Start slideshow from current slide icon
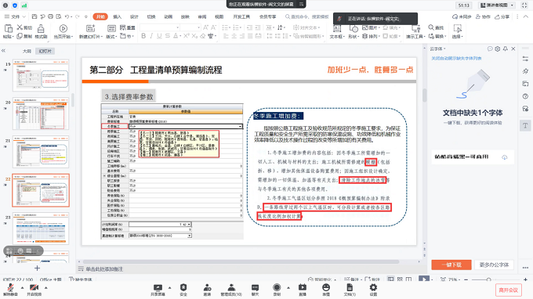533x299 pixels. (63, 28)
